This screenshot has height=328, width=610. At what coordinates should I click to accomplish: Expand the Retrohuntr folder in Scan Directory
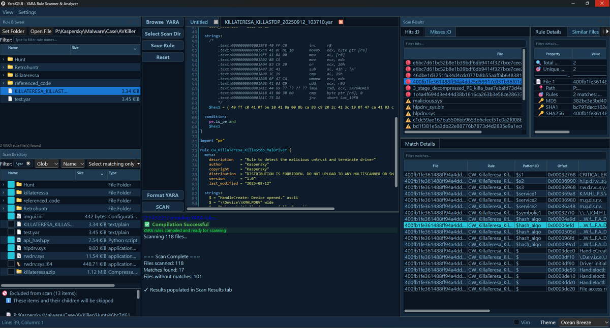4,208
